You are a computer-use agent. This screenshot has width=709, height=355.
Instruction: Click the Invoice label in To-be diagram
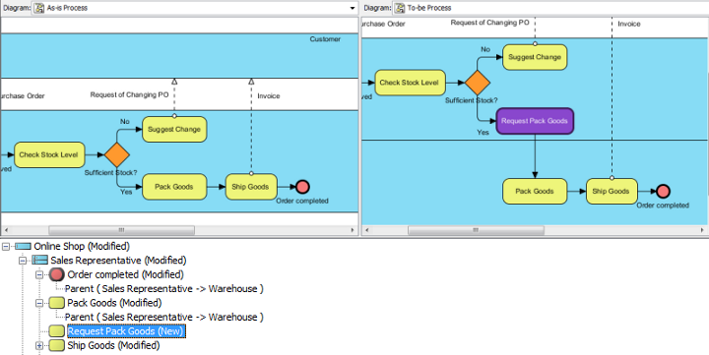(629, 24)
